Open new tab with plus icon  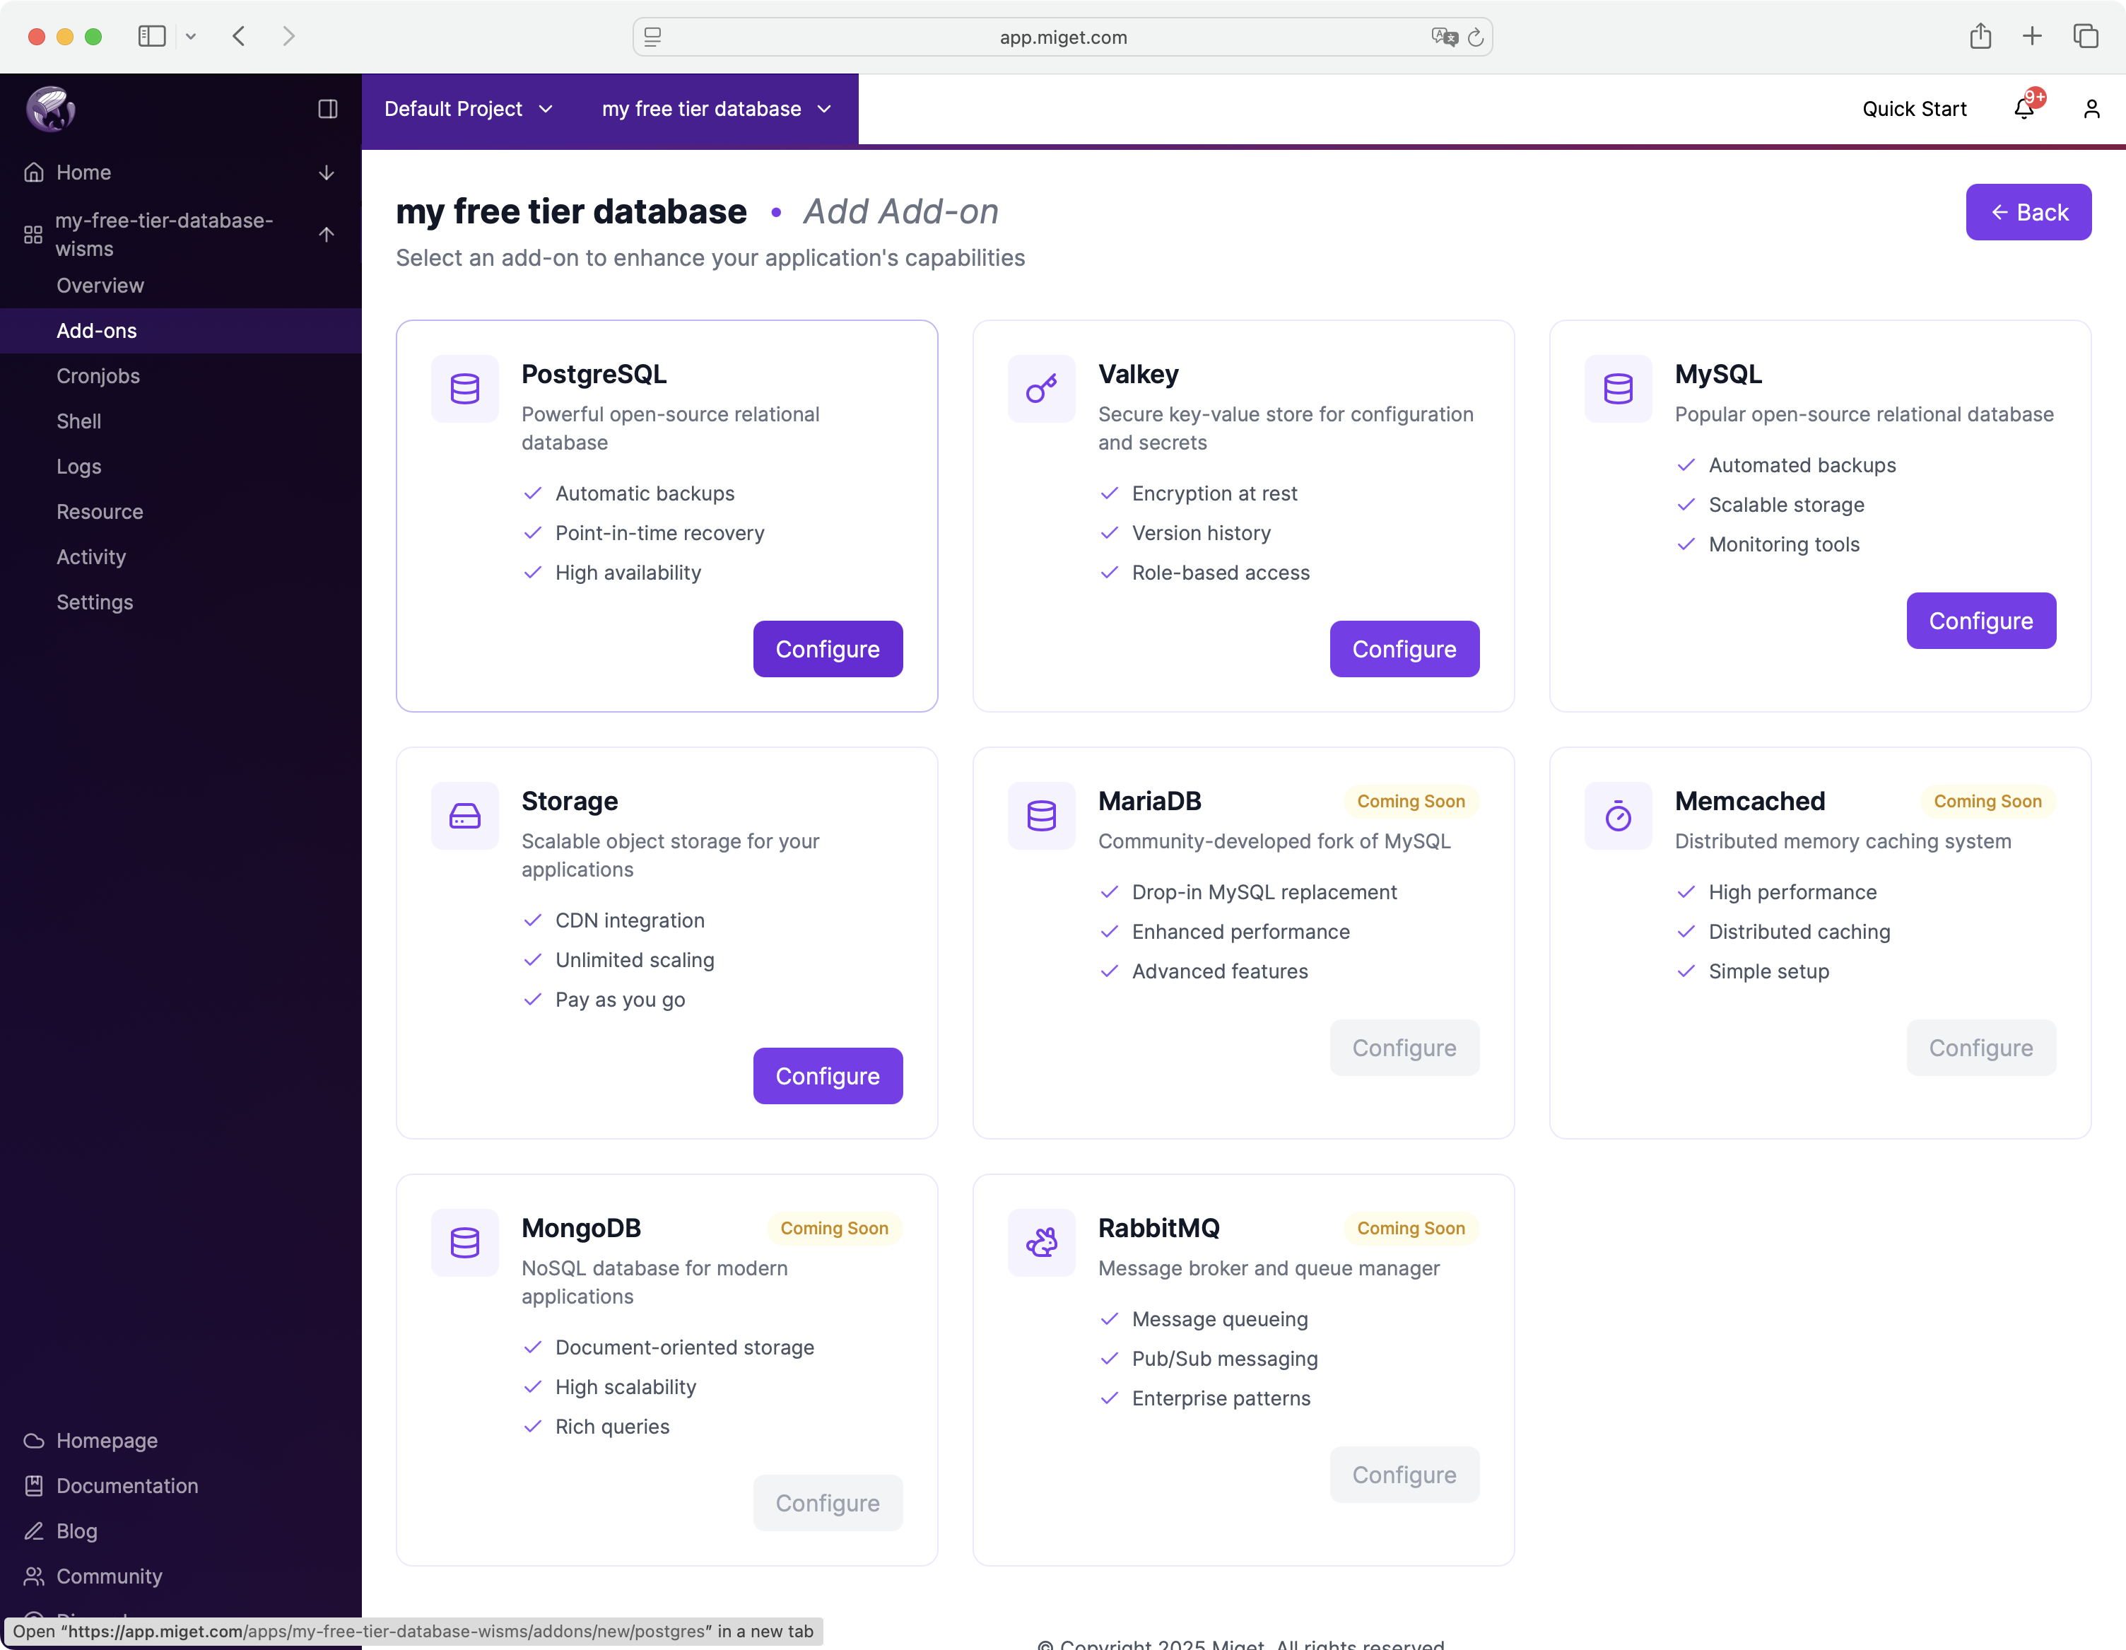[2033, 37]
